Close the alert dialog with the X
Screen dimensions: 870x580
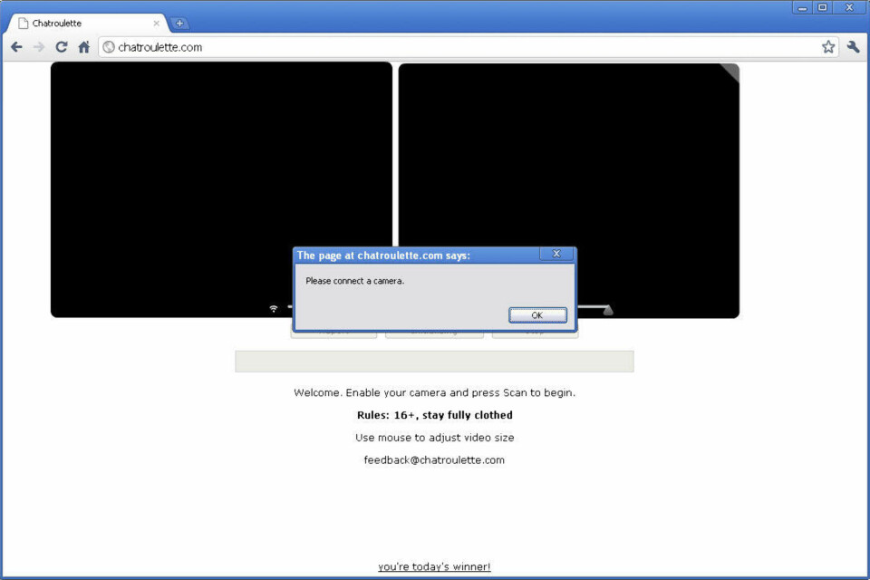(556, 254)
